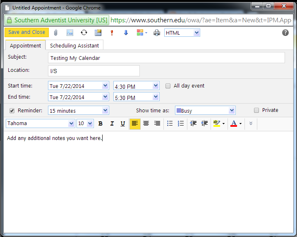This screenshot has width=297, height=237.
Task: Align text left
Action: [x=135, y=124]
